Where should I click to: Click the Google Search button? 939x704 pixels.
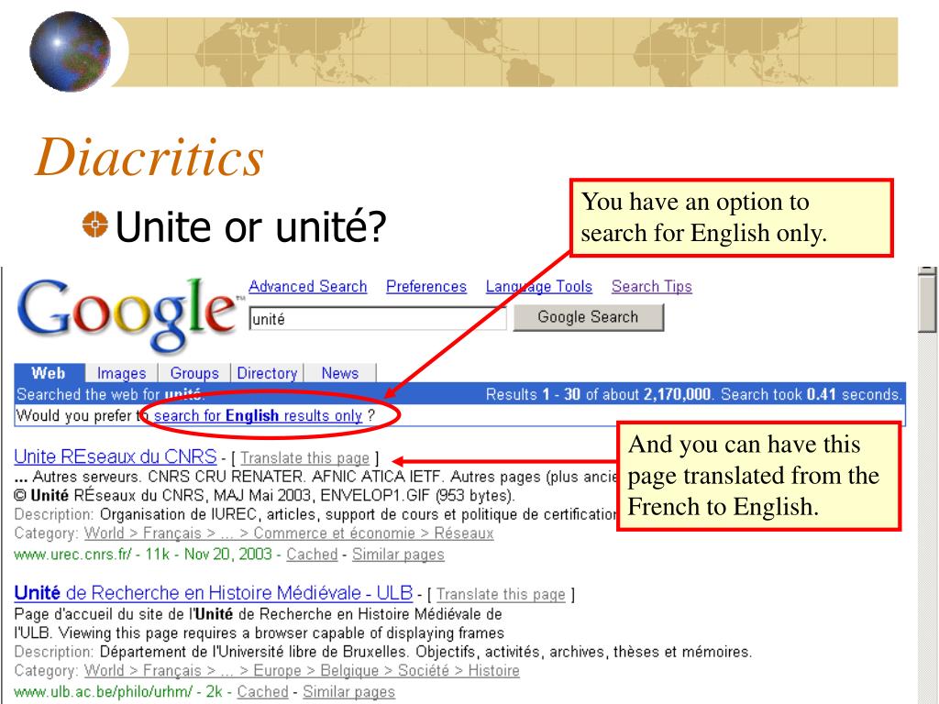coord(588,317)
